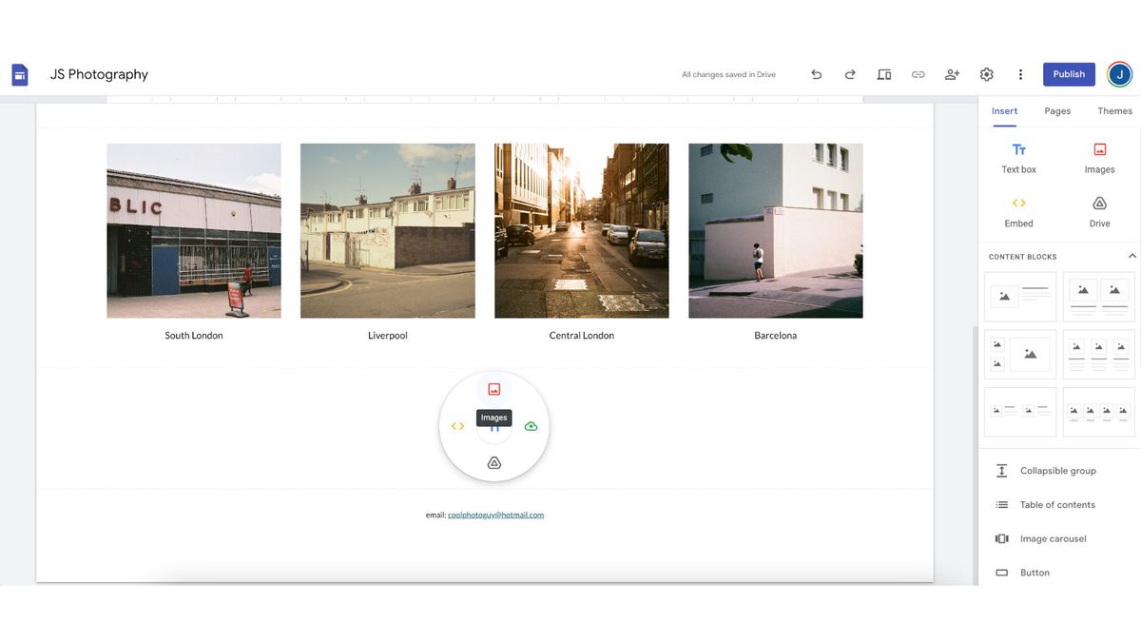Insert a Text box from the Insert panel
Image resolution: width=1141 pixels, height=642 pixels.
(x=1018, y=157)
